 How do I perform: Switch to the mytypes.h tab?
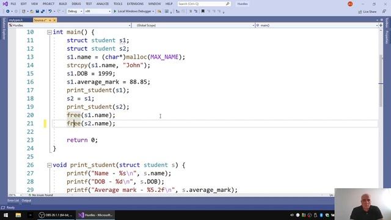tap(16, 20)
